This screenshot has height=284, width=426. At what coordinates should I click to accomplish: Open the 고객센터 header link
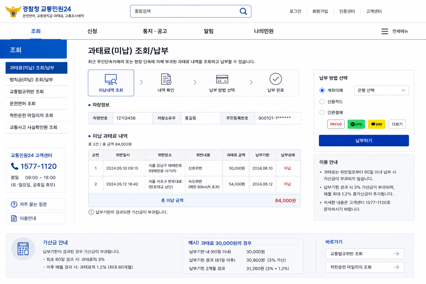374,11
